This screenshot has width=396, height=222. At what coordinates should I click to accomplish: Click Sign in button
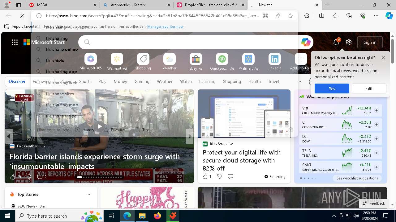[370, 42]
